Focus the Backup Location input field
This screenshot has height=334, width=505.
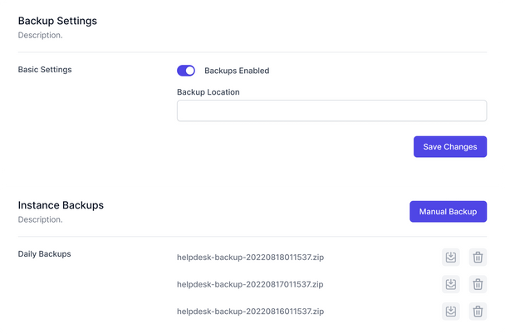pos(331,111)
